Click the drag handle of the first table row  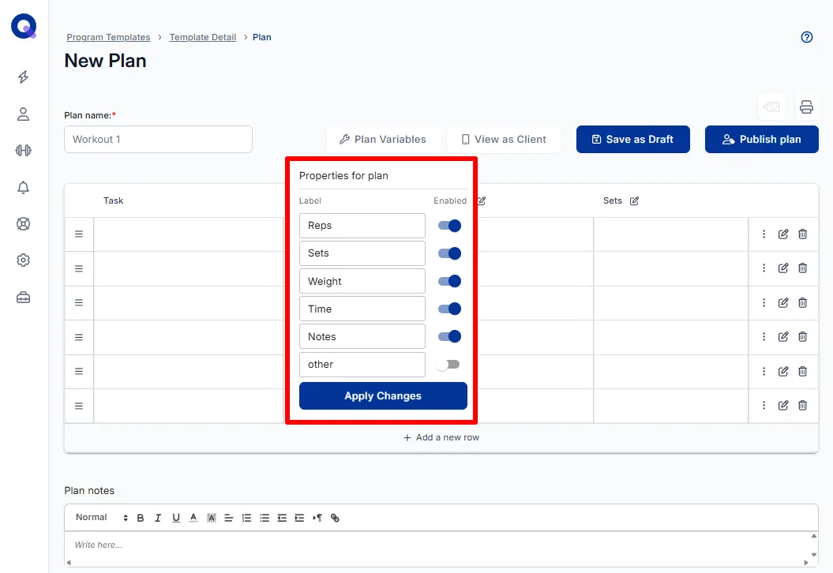79,234
